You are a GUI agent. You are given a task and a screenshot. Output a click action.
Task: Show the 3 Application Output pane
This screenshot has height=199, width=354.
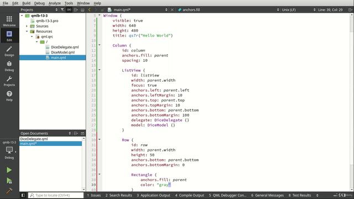[154, 195]
